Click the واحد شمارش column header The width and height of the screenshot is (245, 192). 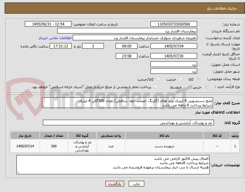pyautogui.click(x=111, y=136)
